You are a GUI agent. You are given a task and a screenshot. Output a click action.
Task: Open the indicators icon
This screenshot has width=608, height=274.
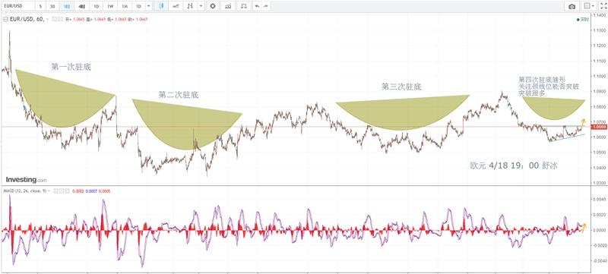(229, 7)
